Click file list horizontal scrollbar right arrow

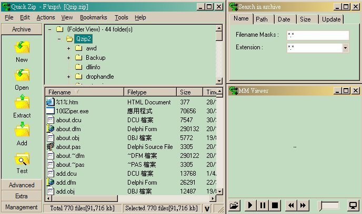pyautogui.click(x=213, y=198)
